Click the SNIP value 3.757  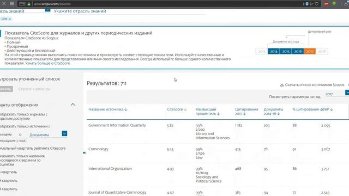pyautogui.click(x=325, y=169)
